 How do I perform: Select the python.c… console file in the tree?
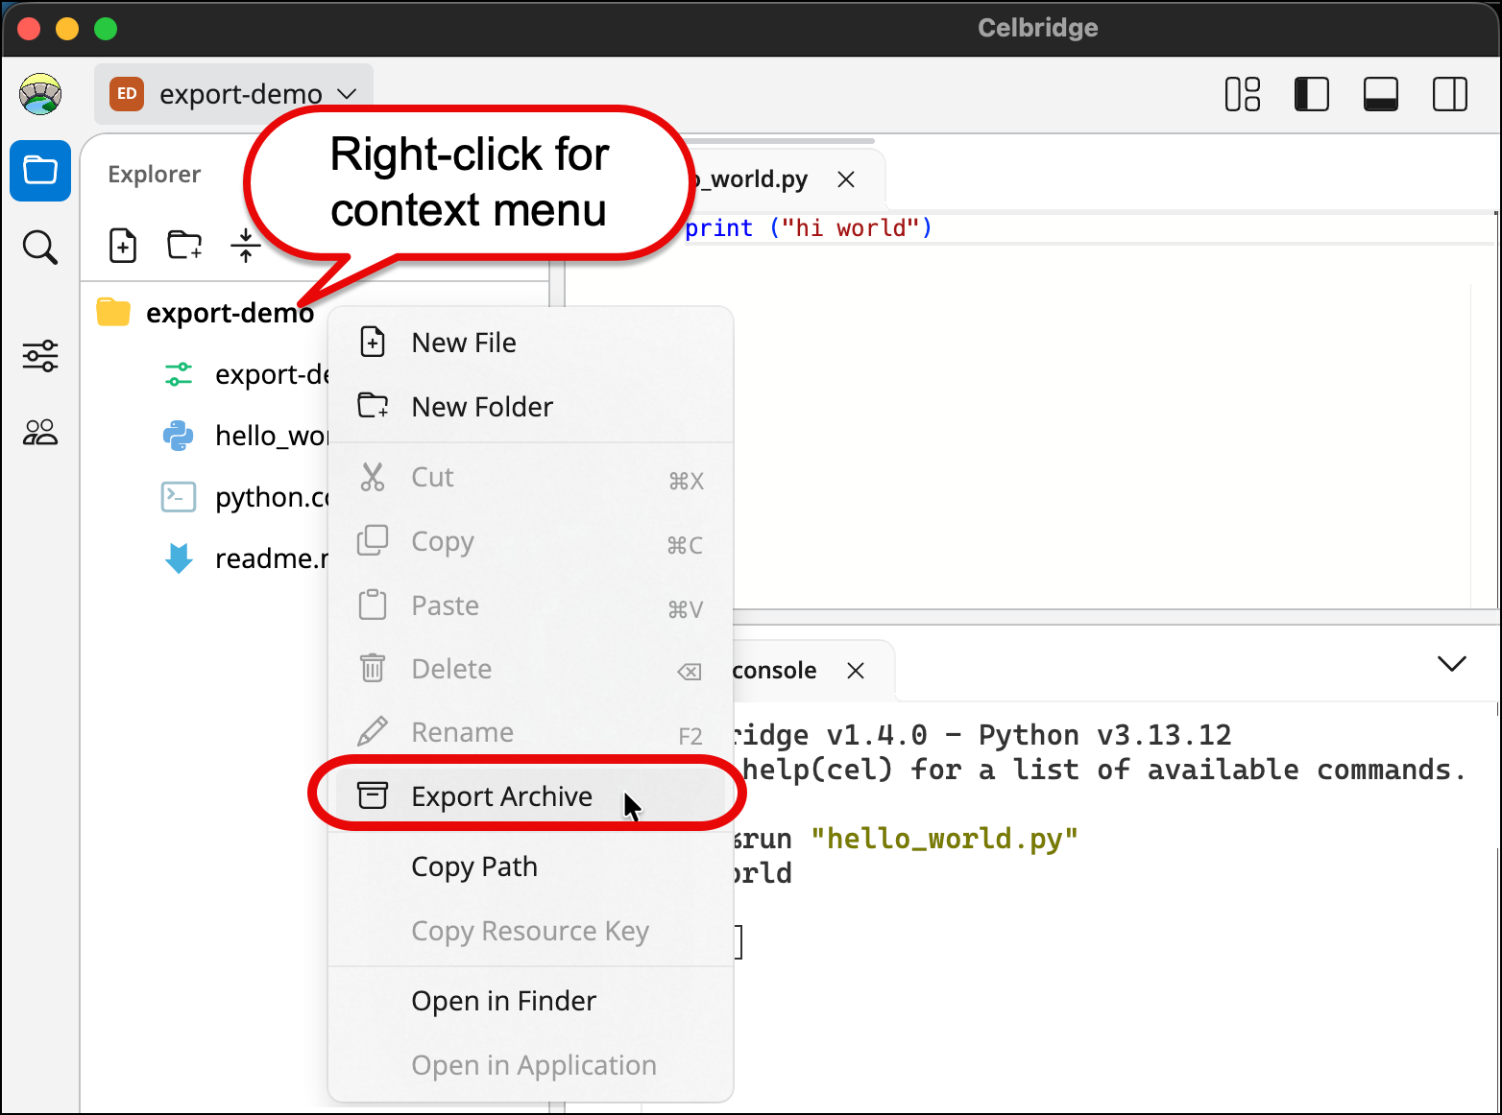pos(245,497)
